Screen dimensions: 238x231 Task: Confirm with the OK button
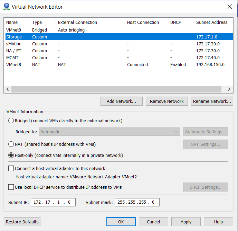[x=121, y=222]
